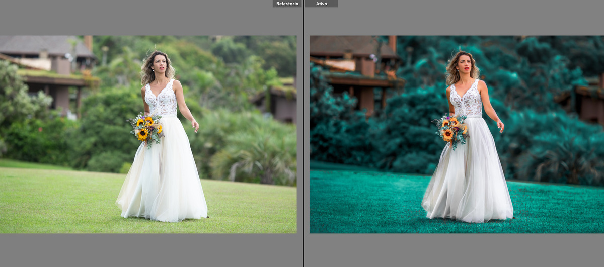Click the bride's face in the active photo
This screenshot has height=267, width=604.
(464, 63)
